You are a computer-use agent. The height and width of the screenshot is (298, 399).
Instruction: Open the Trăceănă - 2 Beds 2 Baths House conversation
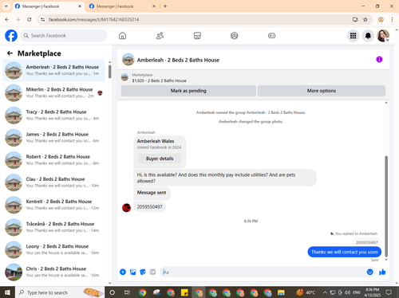coord(54,227)
